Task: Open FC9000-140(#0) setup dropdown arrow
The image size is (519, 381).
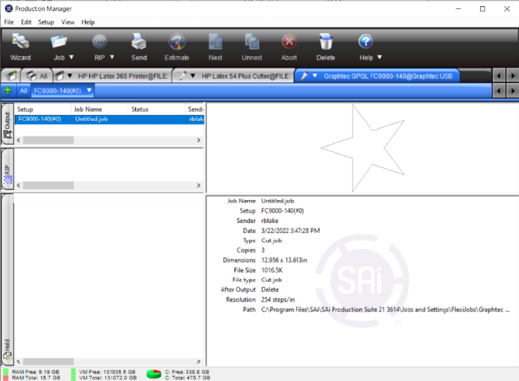Action: 89,91
